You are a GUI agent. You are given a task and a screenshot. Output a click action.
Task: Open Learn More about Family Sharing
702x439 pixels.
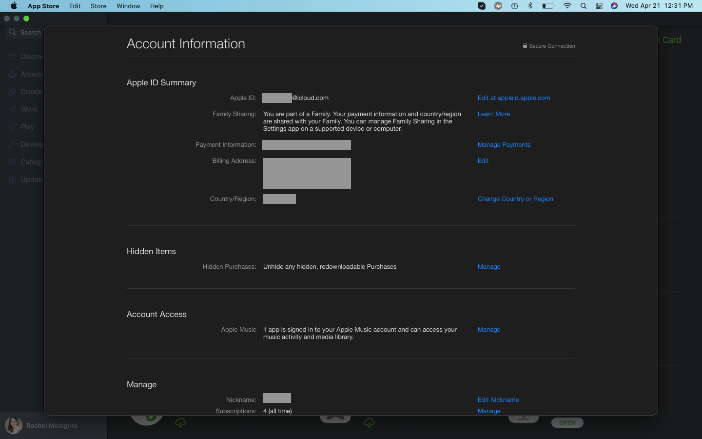(494, 114)
